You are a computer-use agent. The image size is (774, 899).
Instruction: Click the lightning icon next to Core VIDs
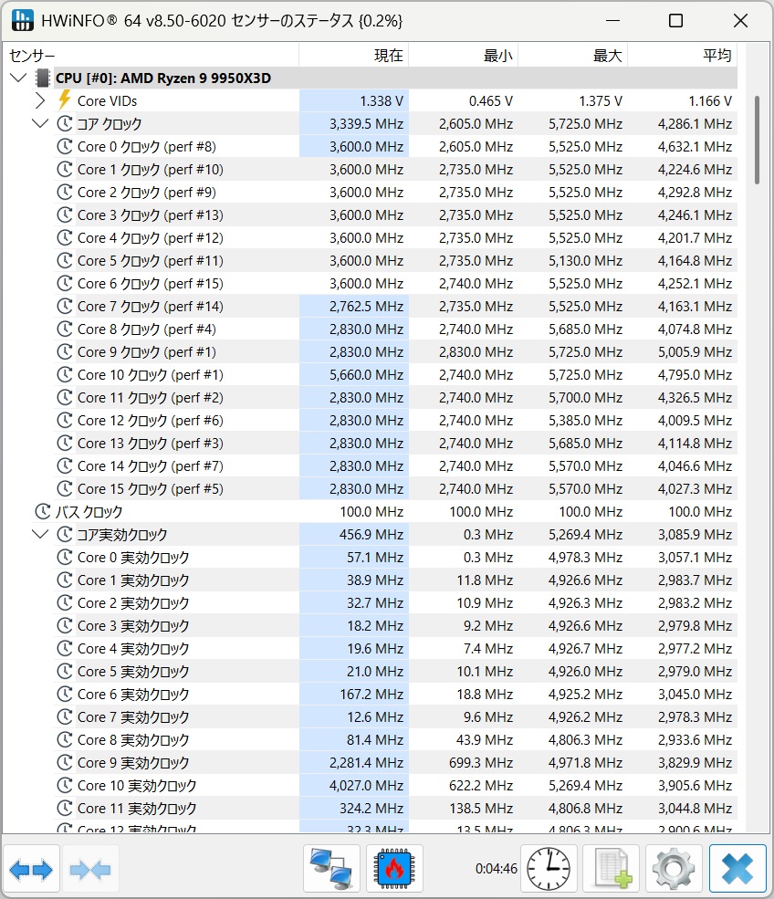pos(65,101)
